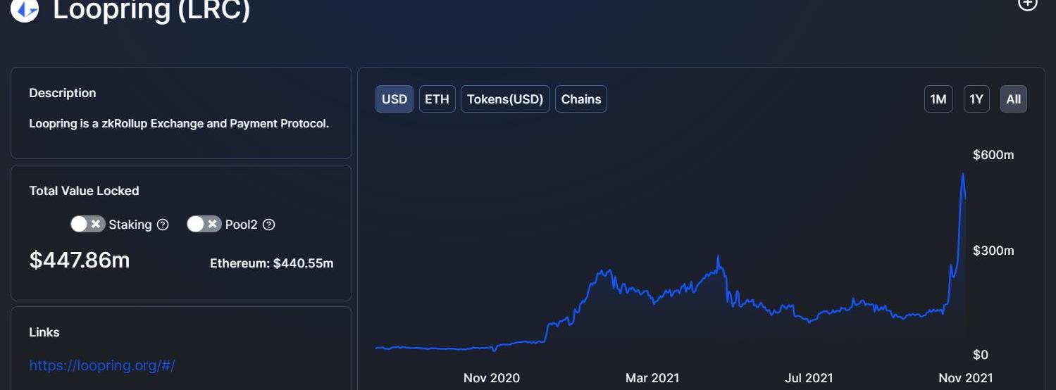Click the Pool2 help question mark icon
Viewport: 1056px width, 390px height.
click(x=268, y=225)
